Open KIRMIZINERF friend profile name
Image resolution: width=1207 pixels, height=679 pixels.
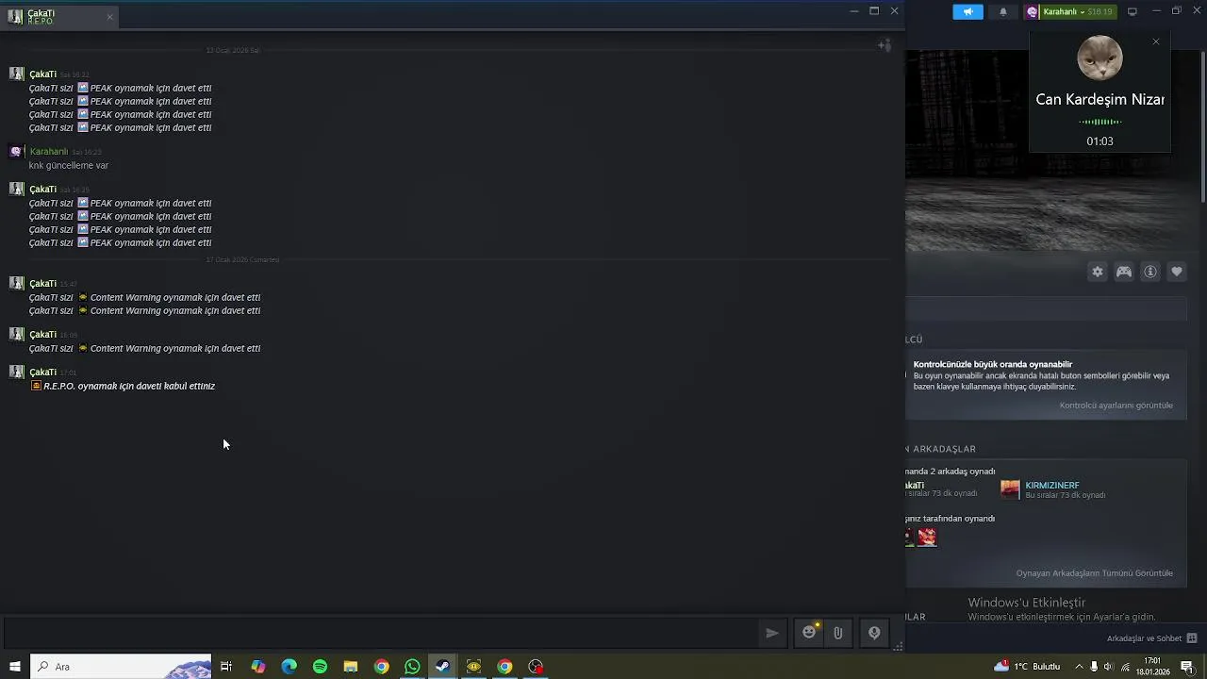(1052, 486)
